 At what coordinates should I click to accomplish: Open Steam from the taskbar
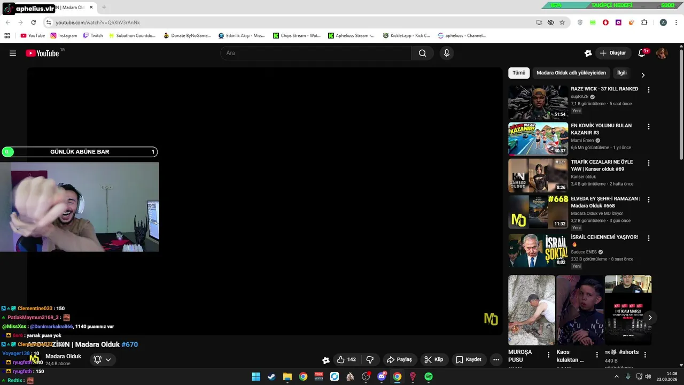(x=271, y=376)
